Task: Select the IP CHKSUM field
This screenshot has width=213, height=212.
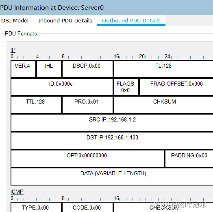Action: tap(163, 105)
